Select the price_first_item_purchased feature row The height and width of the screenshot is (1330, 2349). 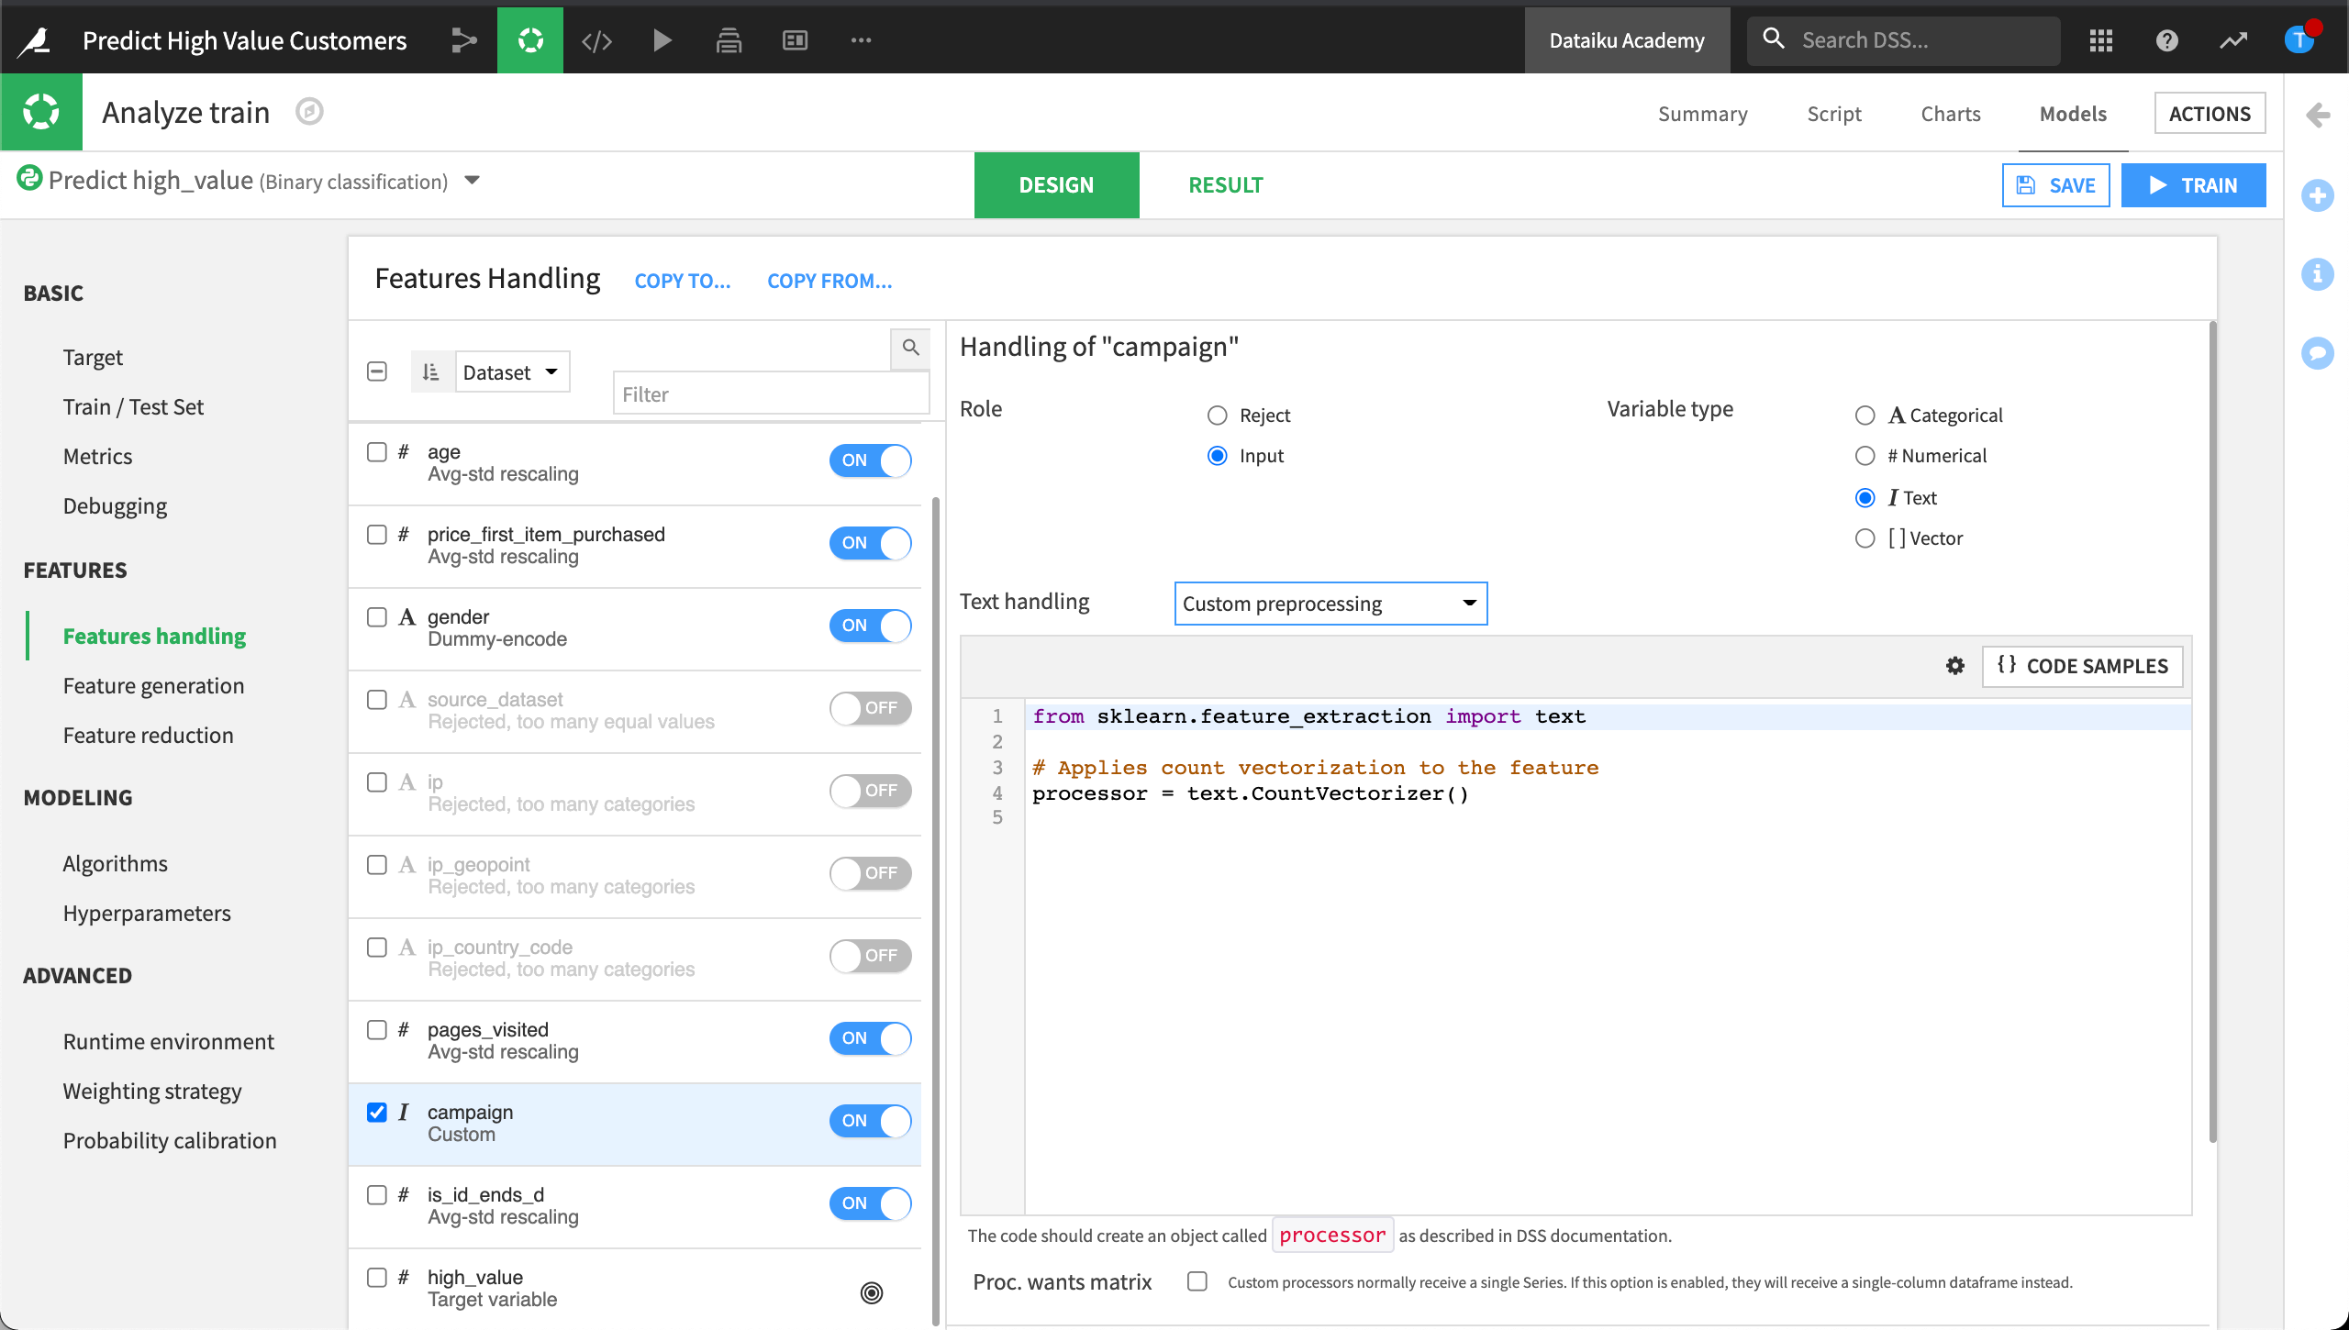635,546
